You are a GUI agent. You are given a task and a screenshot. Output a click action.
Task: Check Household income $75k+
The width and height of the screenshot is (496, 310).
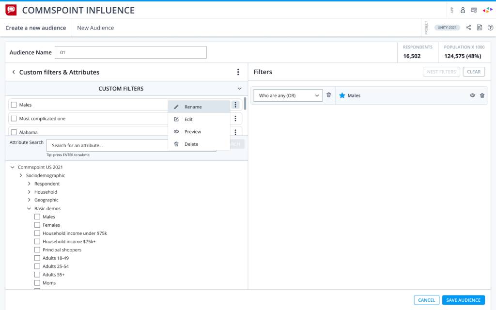pyautogui.click(x=37, y=241)
